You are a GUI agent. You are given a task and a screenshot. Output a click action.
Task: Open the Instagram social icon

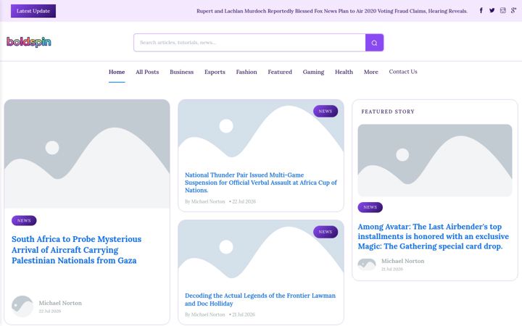pyautogui.click(x=502, y=11)
